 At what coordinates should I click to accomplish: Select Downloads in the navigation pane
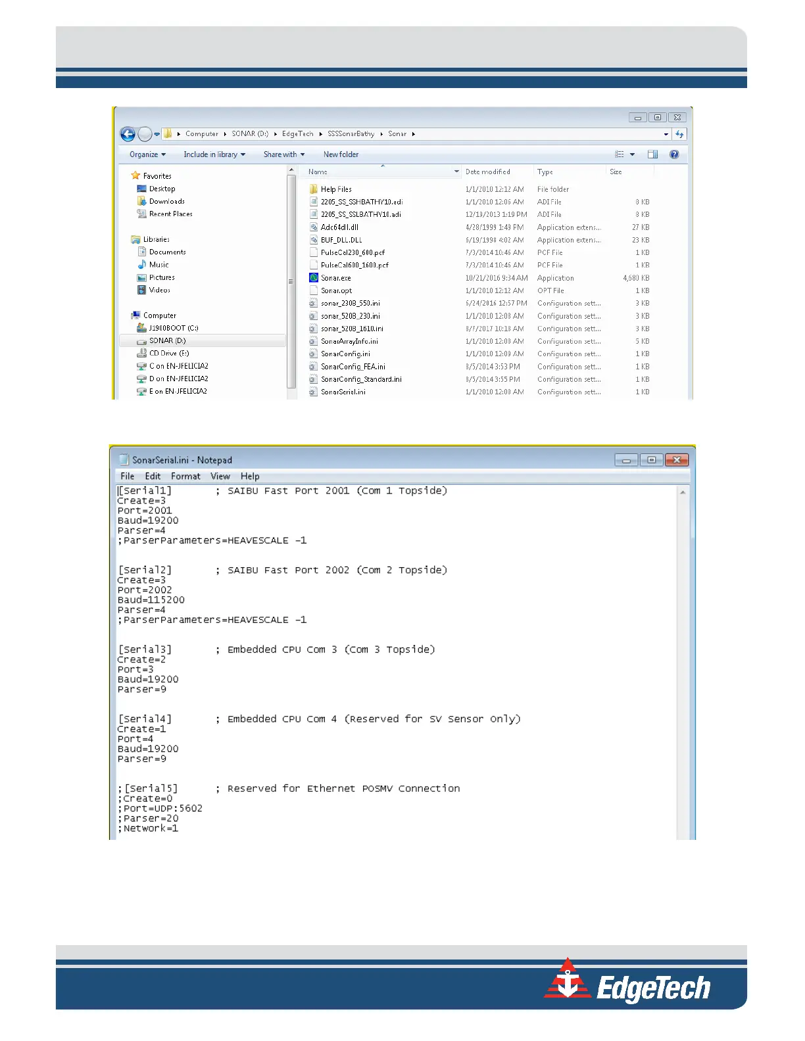[x=166, y=201]
